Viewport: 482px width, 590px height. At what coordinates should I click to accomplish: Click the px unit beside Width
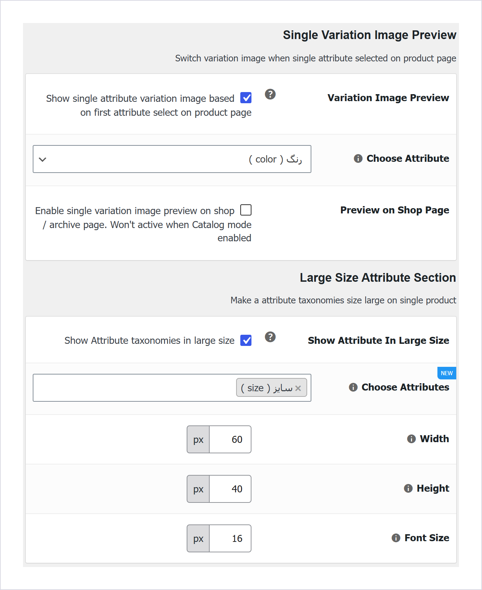click(198, 439)
